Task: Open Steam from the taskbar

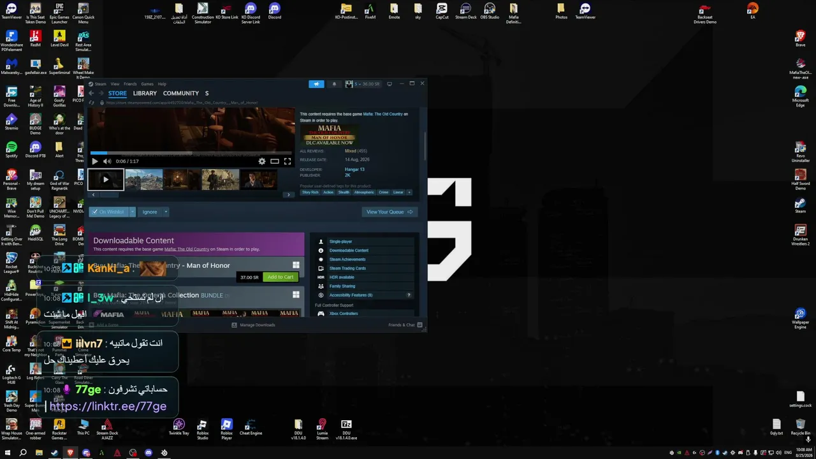Action: 55,453
